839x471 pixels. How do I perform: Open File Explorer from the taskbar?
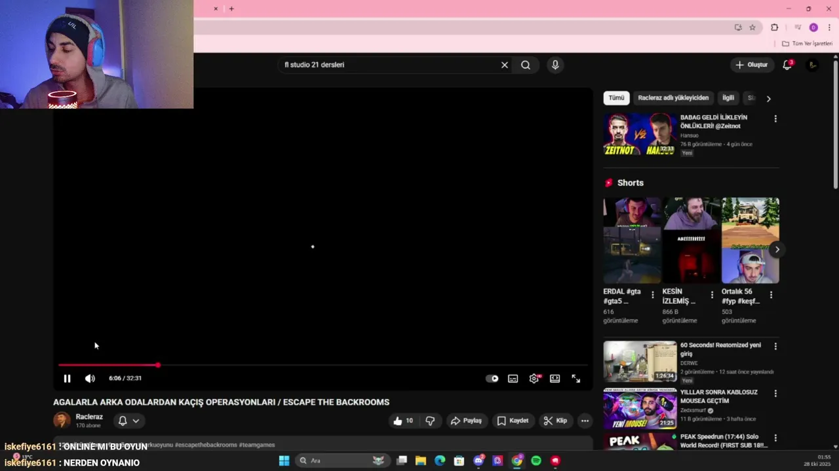421,461
